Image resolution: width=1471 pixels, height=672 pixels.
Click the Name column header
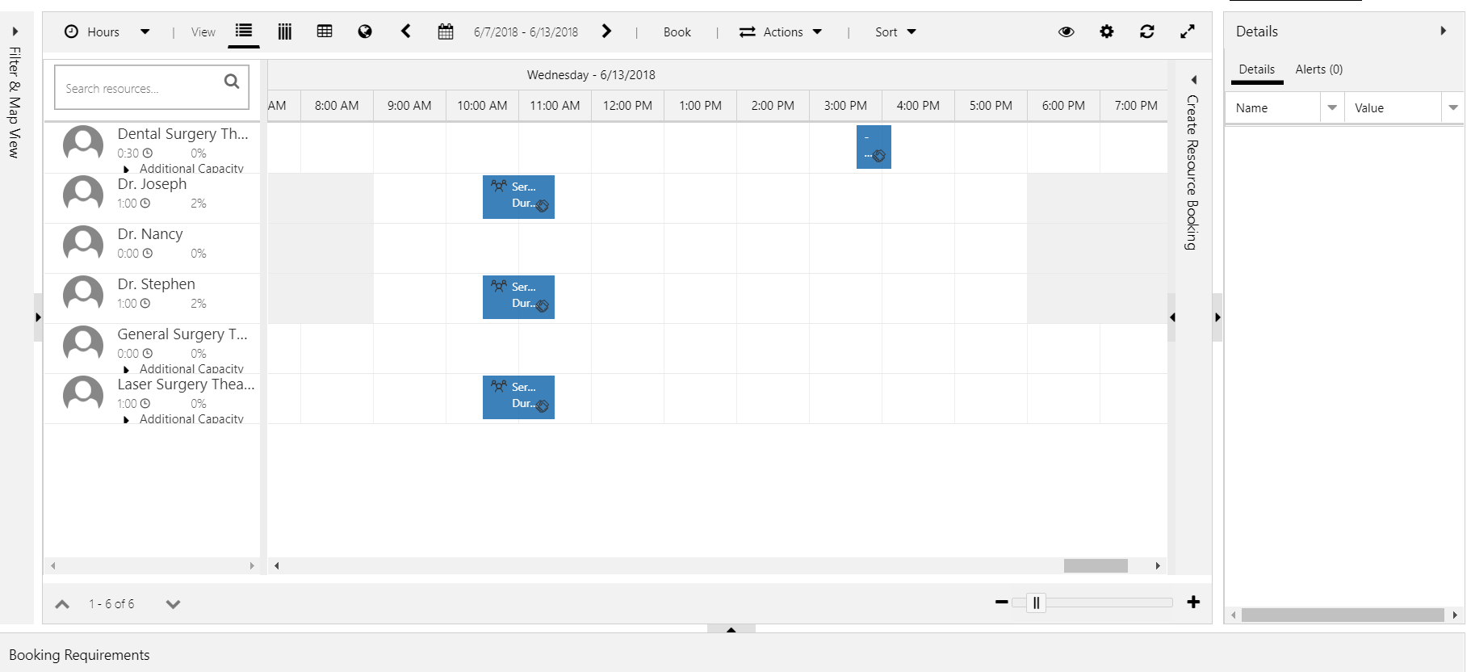1273,107
